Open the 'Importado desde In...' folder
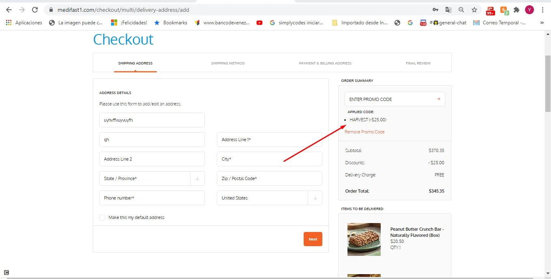 pos(360,23)
